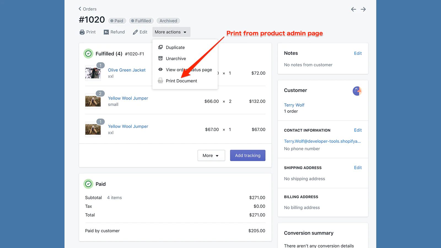This screenshot has height=248, width=441.
Task: Click the $271.00 total amount
Action: coord(257,215)
